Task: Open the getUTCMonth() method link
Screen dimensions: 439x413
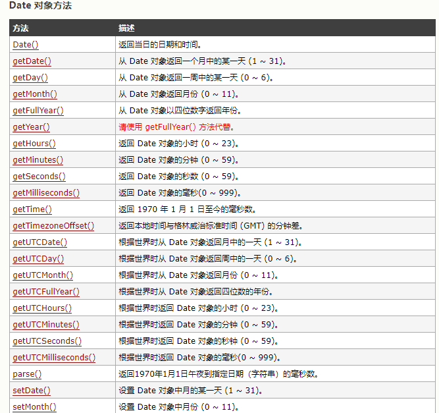Action: (43, 275)
